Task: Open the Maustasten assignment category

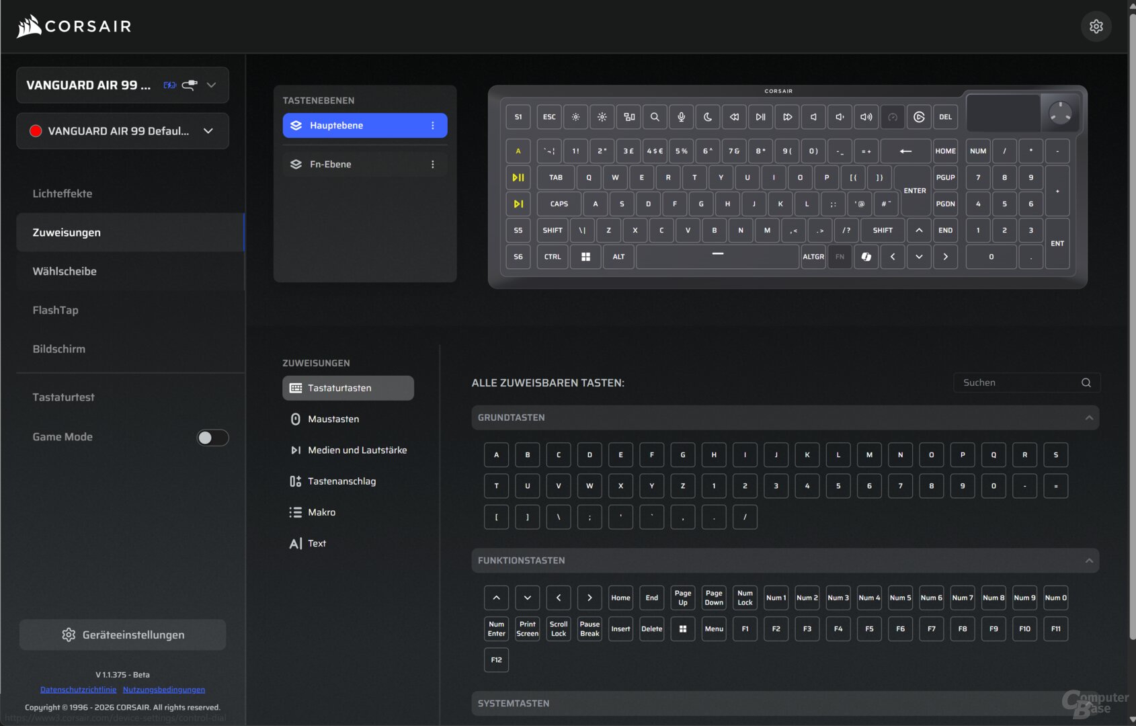Action: click(x=333, y=419)
